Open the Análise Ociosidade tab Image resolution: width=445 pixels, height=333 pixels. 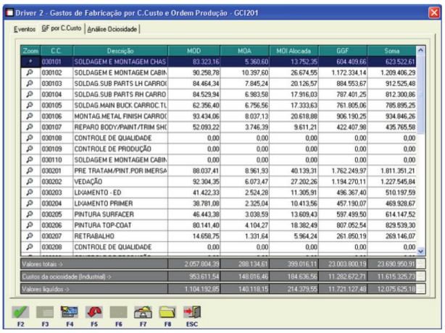(112, 29)
